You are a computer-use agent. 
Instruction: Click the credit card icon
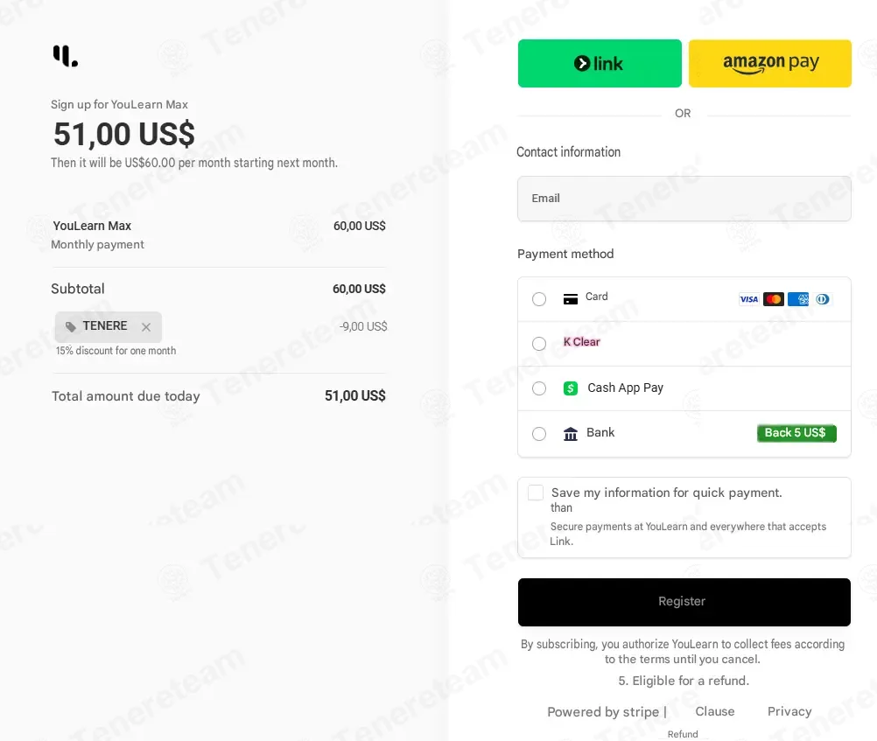[570, 299]
